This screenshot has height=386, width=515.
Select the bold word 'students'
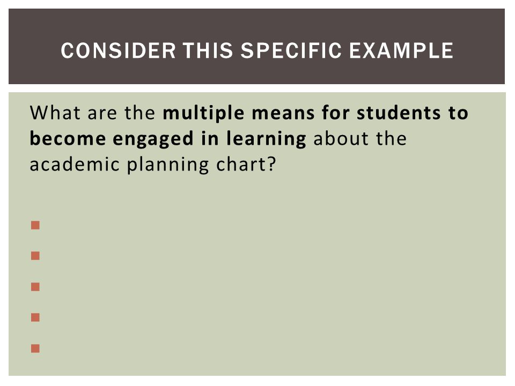point(399,113)
